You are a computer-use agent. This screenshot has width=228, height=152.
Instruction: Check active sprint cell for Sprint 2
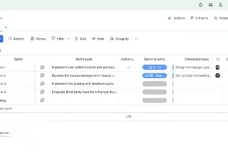click(128, 76)
